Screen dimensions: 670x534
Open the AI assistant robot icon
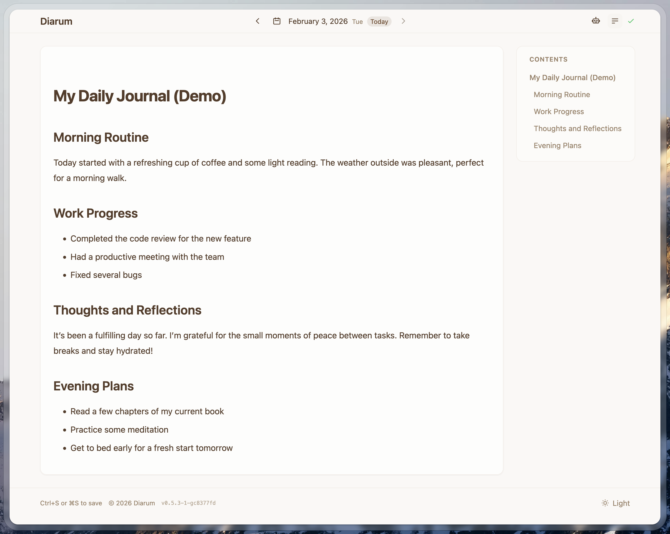coord(596,21)
